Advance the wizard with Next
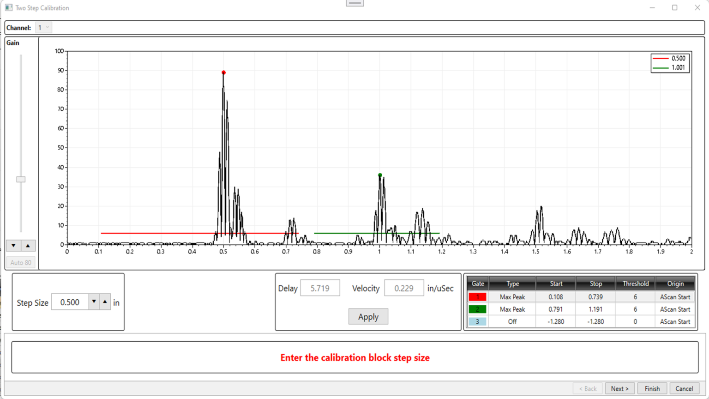 tap(619, 388)
